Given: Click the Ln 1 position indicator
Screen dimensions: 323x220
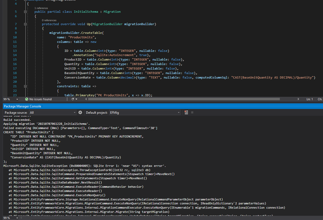Looking at the screenshot, I should click(310, 99).
